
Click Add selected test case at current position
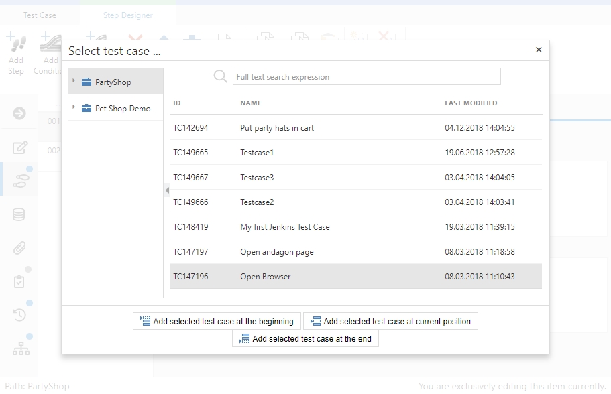pos(390,321)
